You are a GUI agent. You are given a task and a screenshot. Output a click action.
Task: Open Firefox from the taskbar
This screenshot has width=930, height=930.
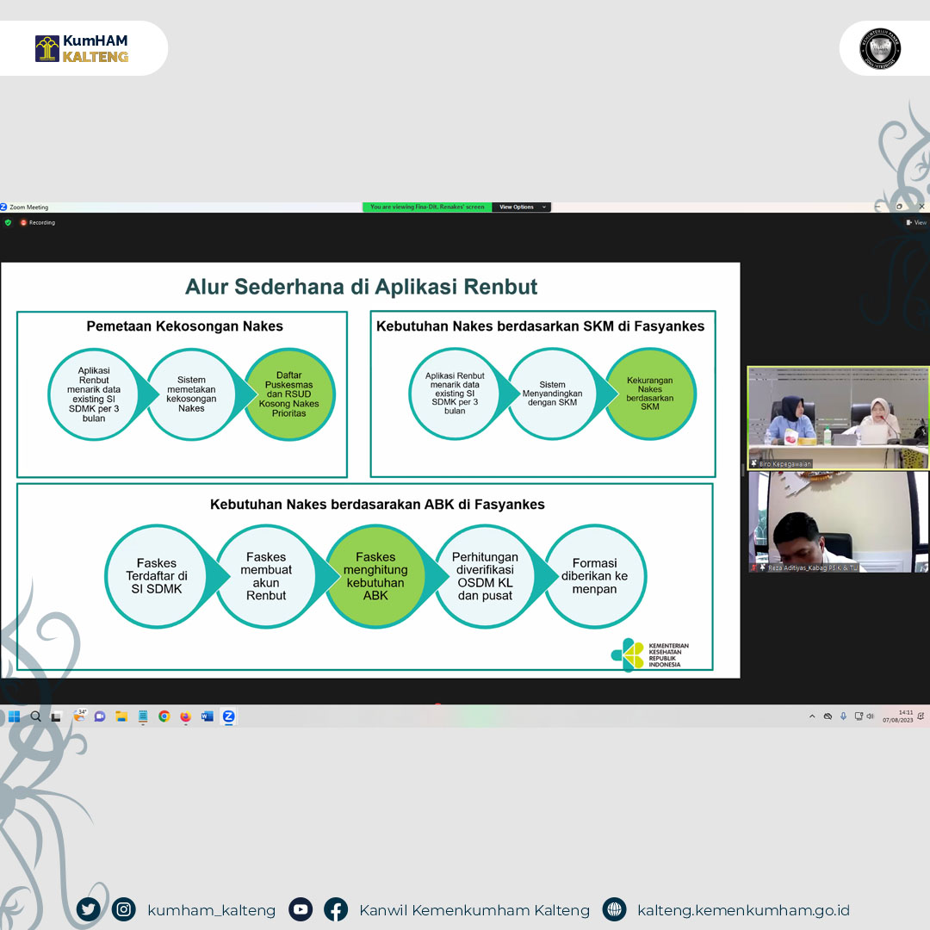tap(185, 716)
